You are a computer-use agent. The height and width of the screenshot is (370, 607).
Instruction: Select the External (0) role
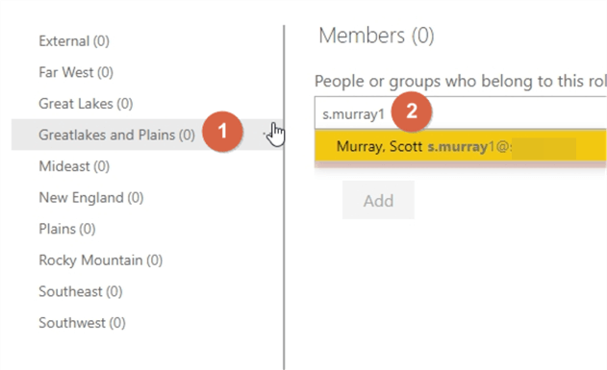coord(74,41)
